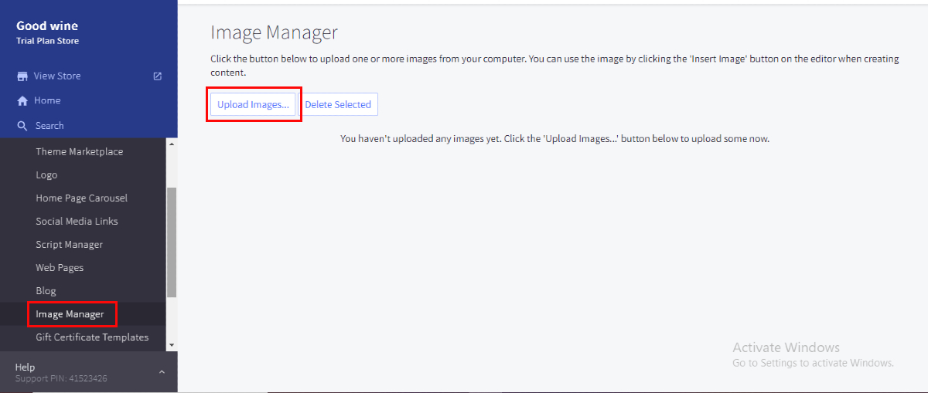Open Theme Marketplace in the sidebar
The width and height of the screenshot is (928, 393).
coord(79,152)
